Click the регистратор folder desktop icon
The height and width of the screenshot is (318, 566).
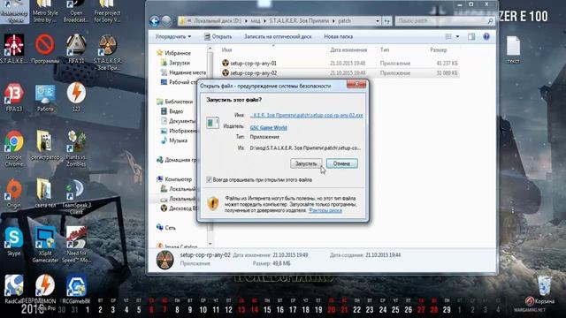tap(45, 145)
